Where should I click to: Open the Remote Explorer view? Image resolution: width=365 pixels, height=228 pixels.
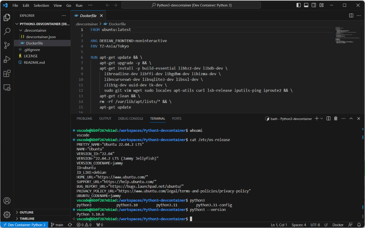coord(7,88)
